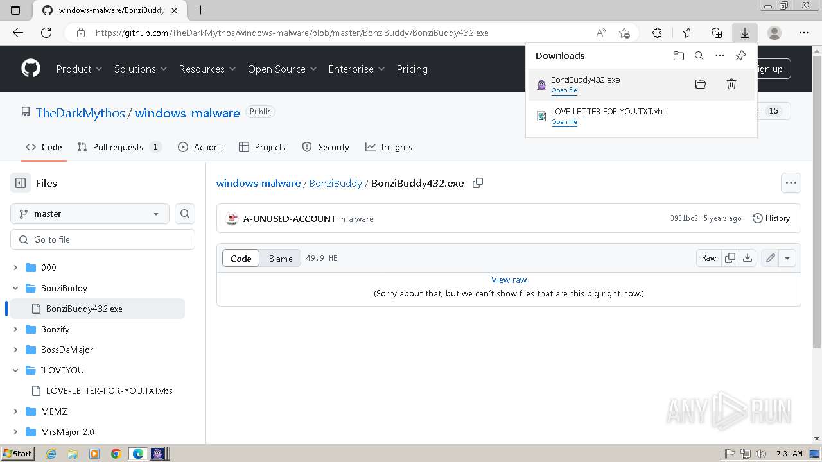Open Edge Settings and more menu
The width and height of the screenshot is (822, 462).
804,33
